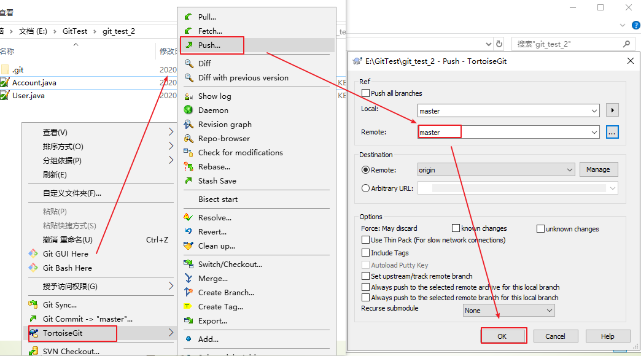Screen dimensions: 641x356
Task: Click the browse ... button beside Remote
Action: click(612, 133)
